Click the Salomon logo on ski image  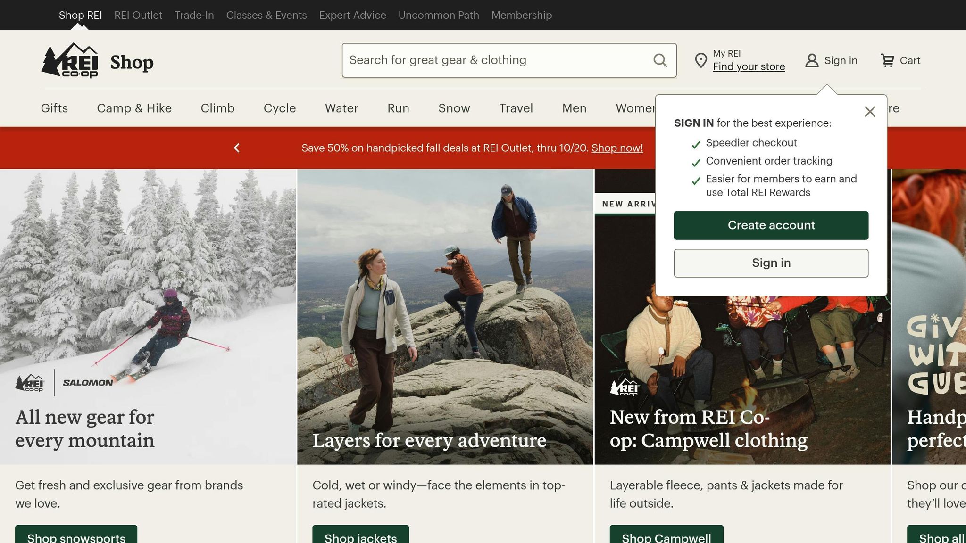tap(88, 383)
